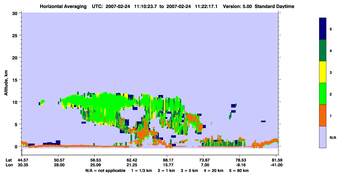This screenshot has width=347, height=178.
Task: Click the colorbar label '4'
Action: point(331,50)
